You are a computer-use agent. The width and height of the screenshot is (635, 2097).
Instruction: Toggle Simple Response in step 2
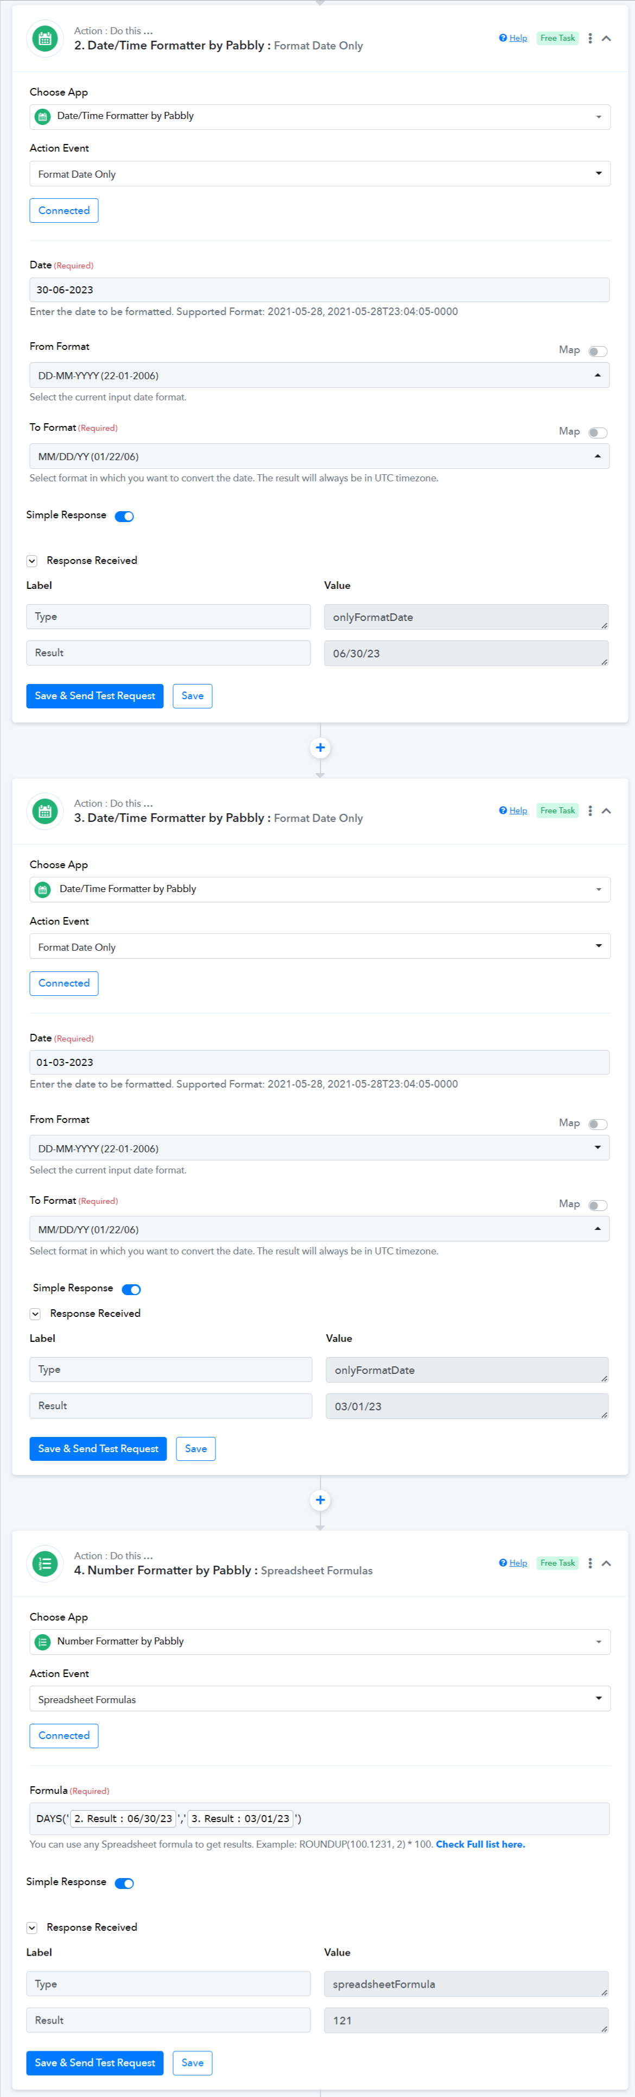click(x=124, y=516)
